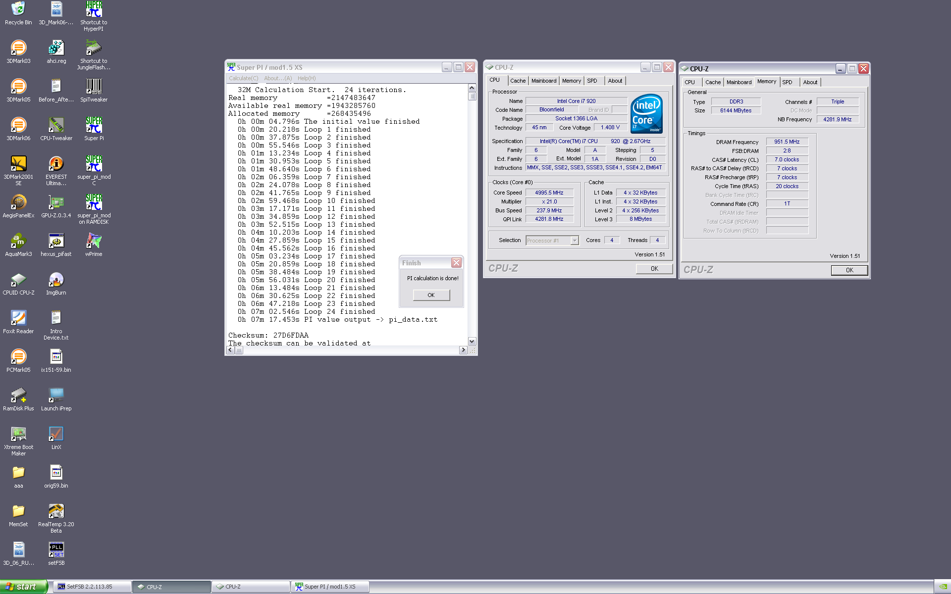Image resolution: width=951 pixels, height=594 pixels.
Task: Open the Xtreme Boot Maker icon
Action: coord(18,441)
